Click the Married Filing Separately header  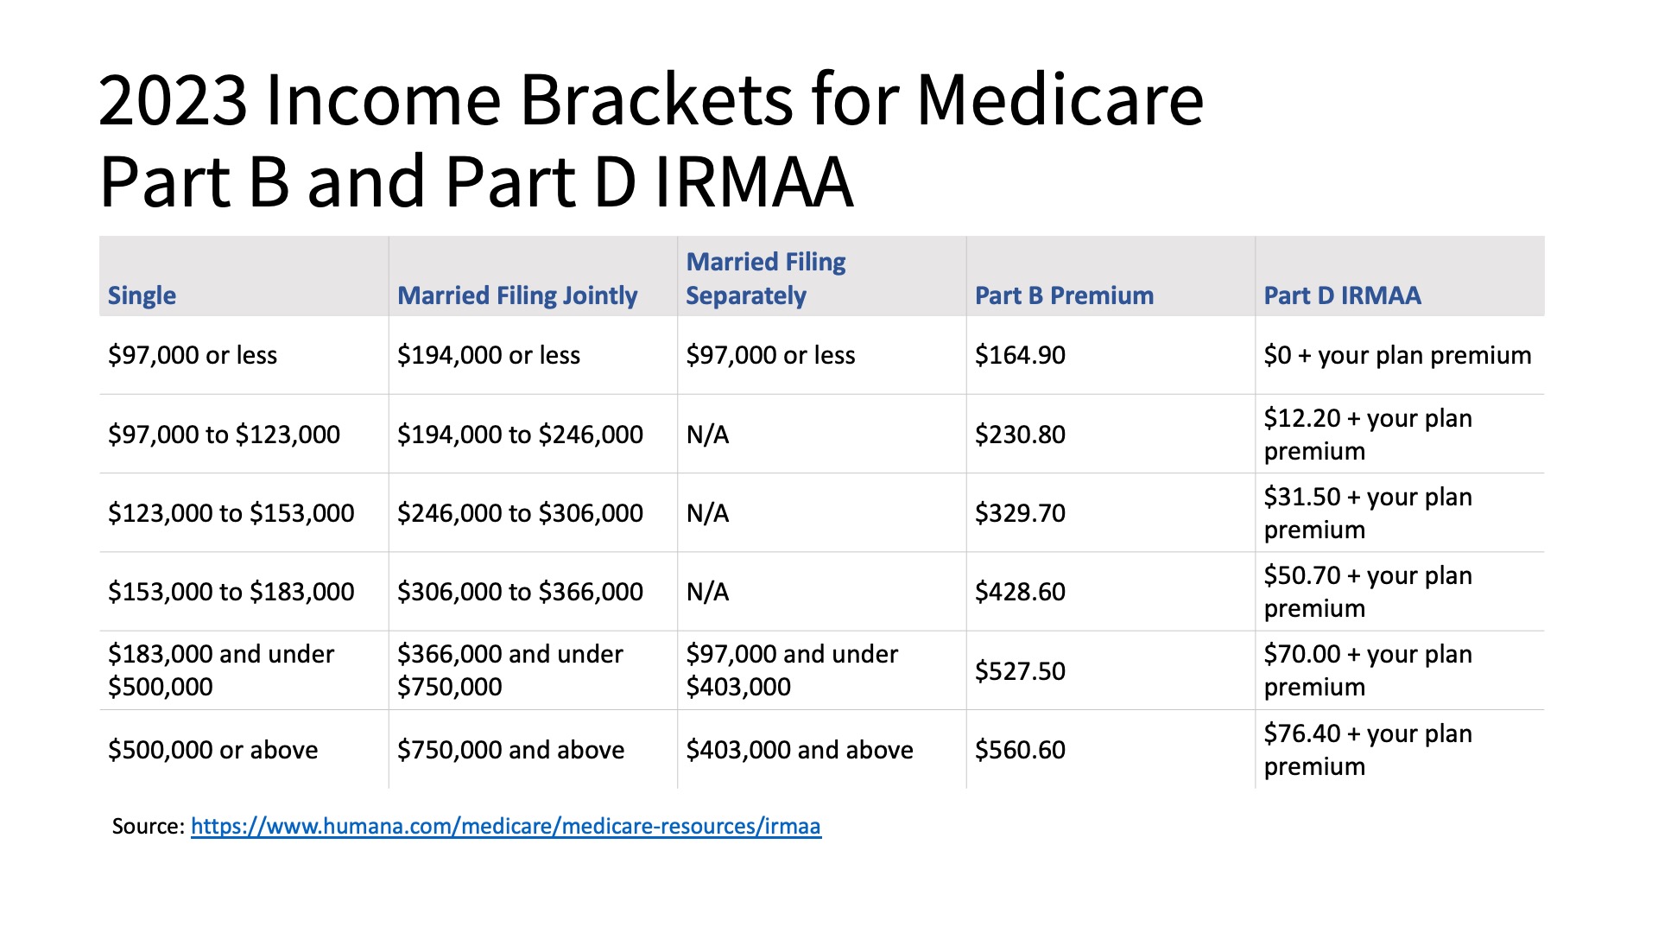pos(765,278)
